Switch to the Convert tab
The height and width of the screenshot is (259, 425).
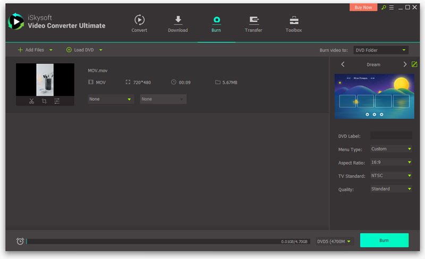(139, 24)
